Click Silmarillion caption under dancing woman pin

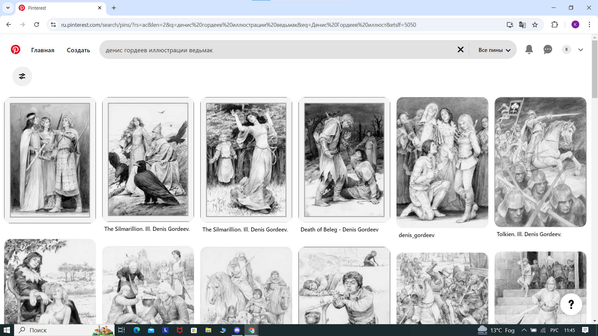(245, 230)
